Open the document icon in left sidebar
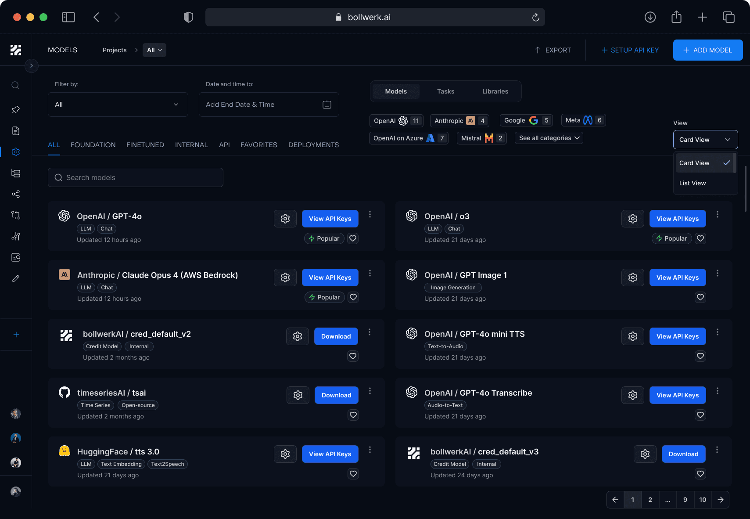Viewport: 750px width, 519px height. pyautogui.click(x=15, y=131)
